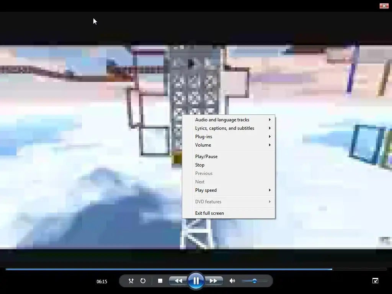Viewport: 392px width, 294px height.
Task: Toggle the repeat button
Action: click(x=143, y=281)
